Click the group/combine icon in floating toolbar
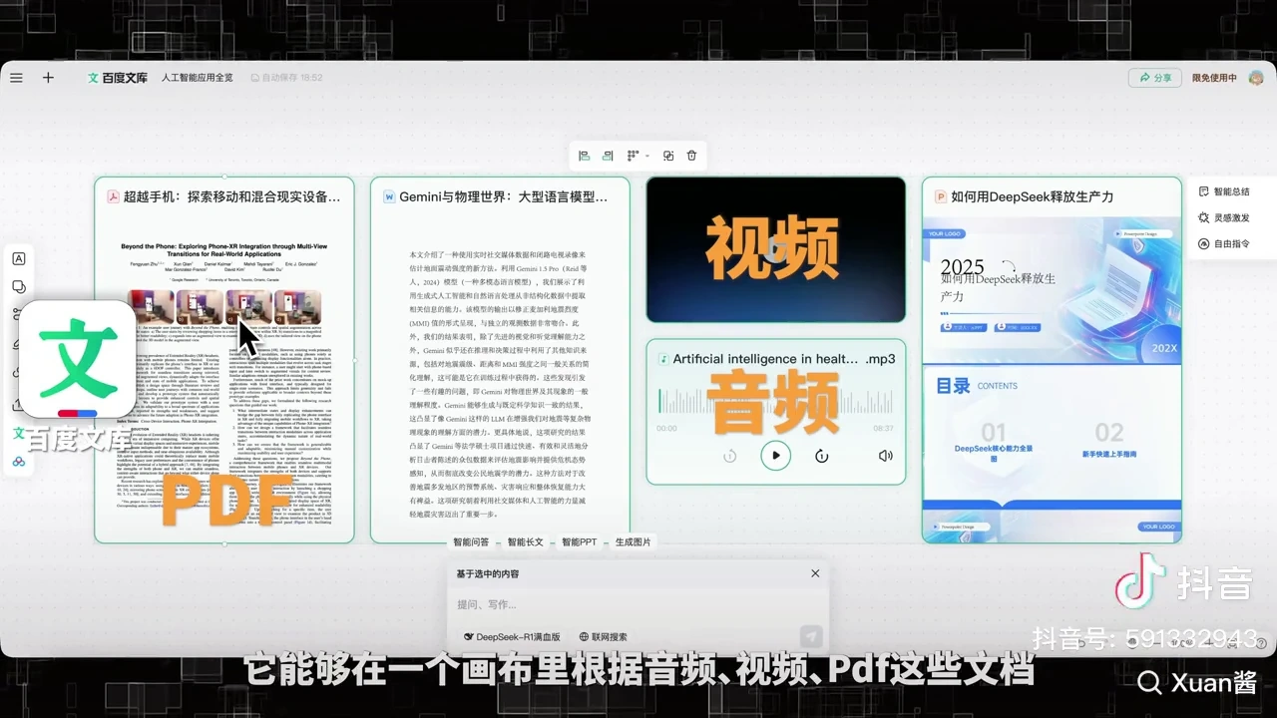1277x718 pixels. tap(668, 156)
